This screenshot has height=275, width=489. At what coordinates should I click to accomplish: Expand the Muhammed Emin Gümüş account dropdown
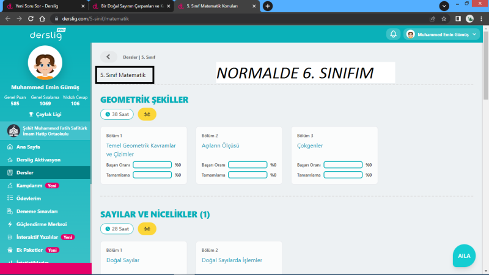click(x=441, y=34)
